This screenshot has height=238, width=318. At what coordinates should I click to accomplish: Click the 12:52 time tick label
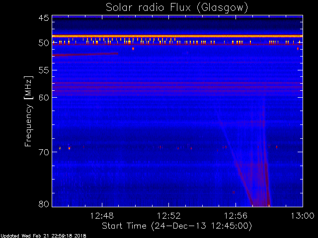click(x=169, y=216)
